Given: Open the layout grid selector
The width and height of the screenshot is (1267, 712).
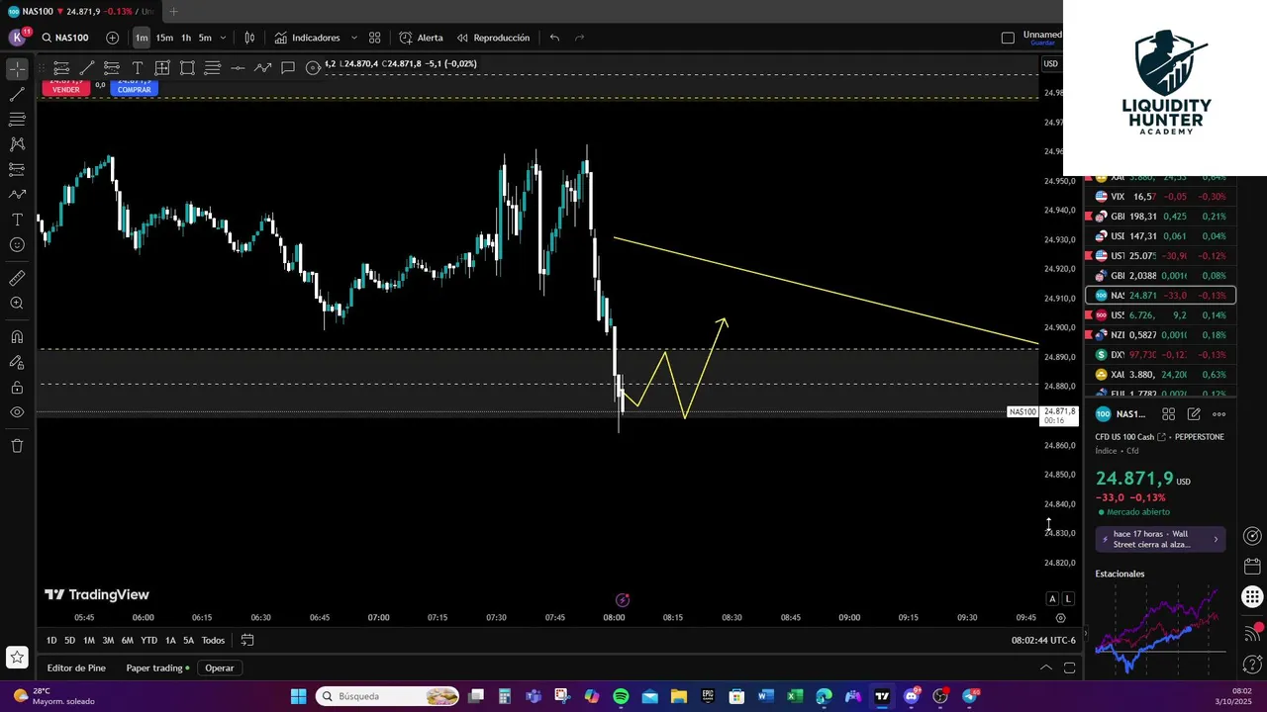Looking at the screenshot, I should pos(375,38).
